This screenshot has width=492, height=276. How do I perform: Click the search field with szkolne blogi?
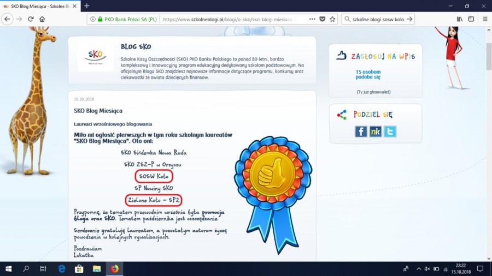click(x=378, y=20)
